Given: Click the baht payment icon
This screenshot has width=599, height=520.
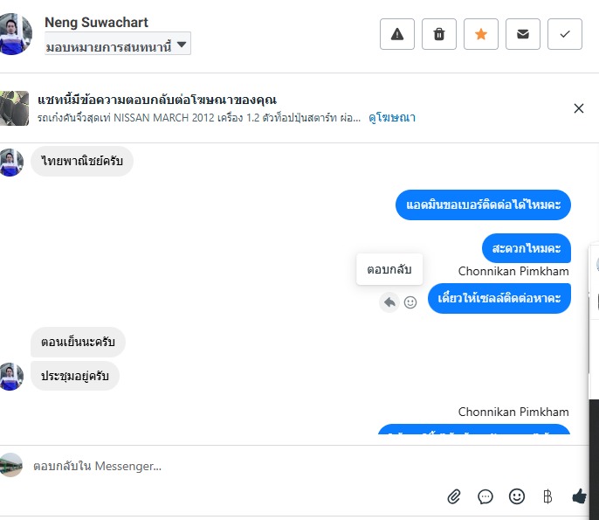Looking at the screenshot, I should point(547,496).
